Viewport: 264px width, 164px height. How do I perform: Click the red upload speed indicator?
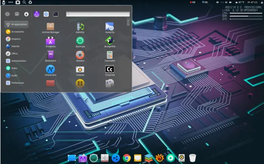(x=193, y=3)
